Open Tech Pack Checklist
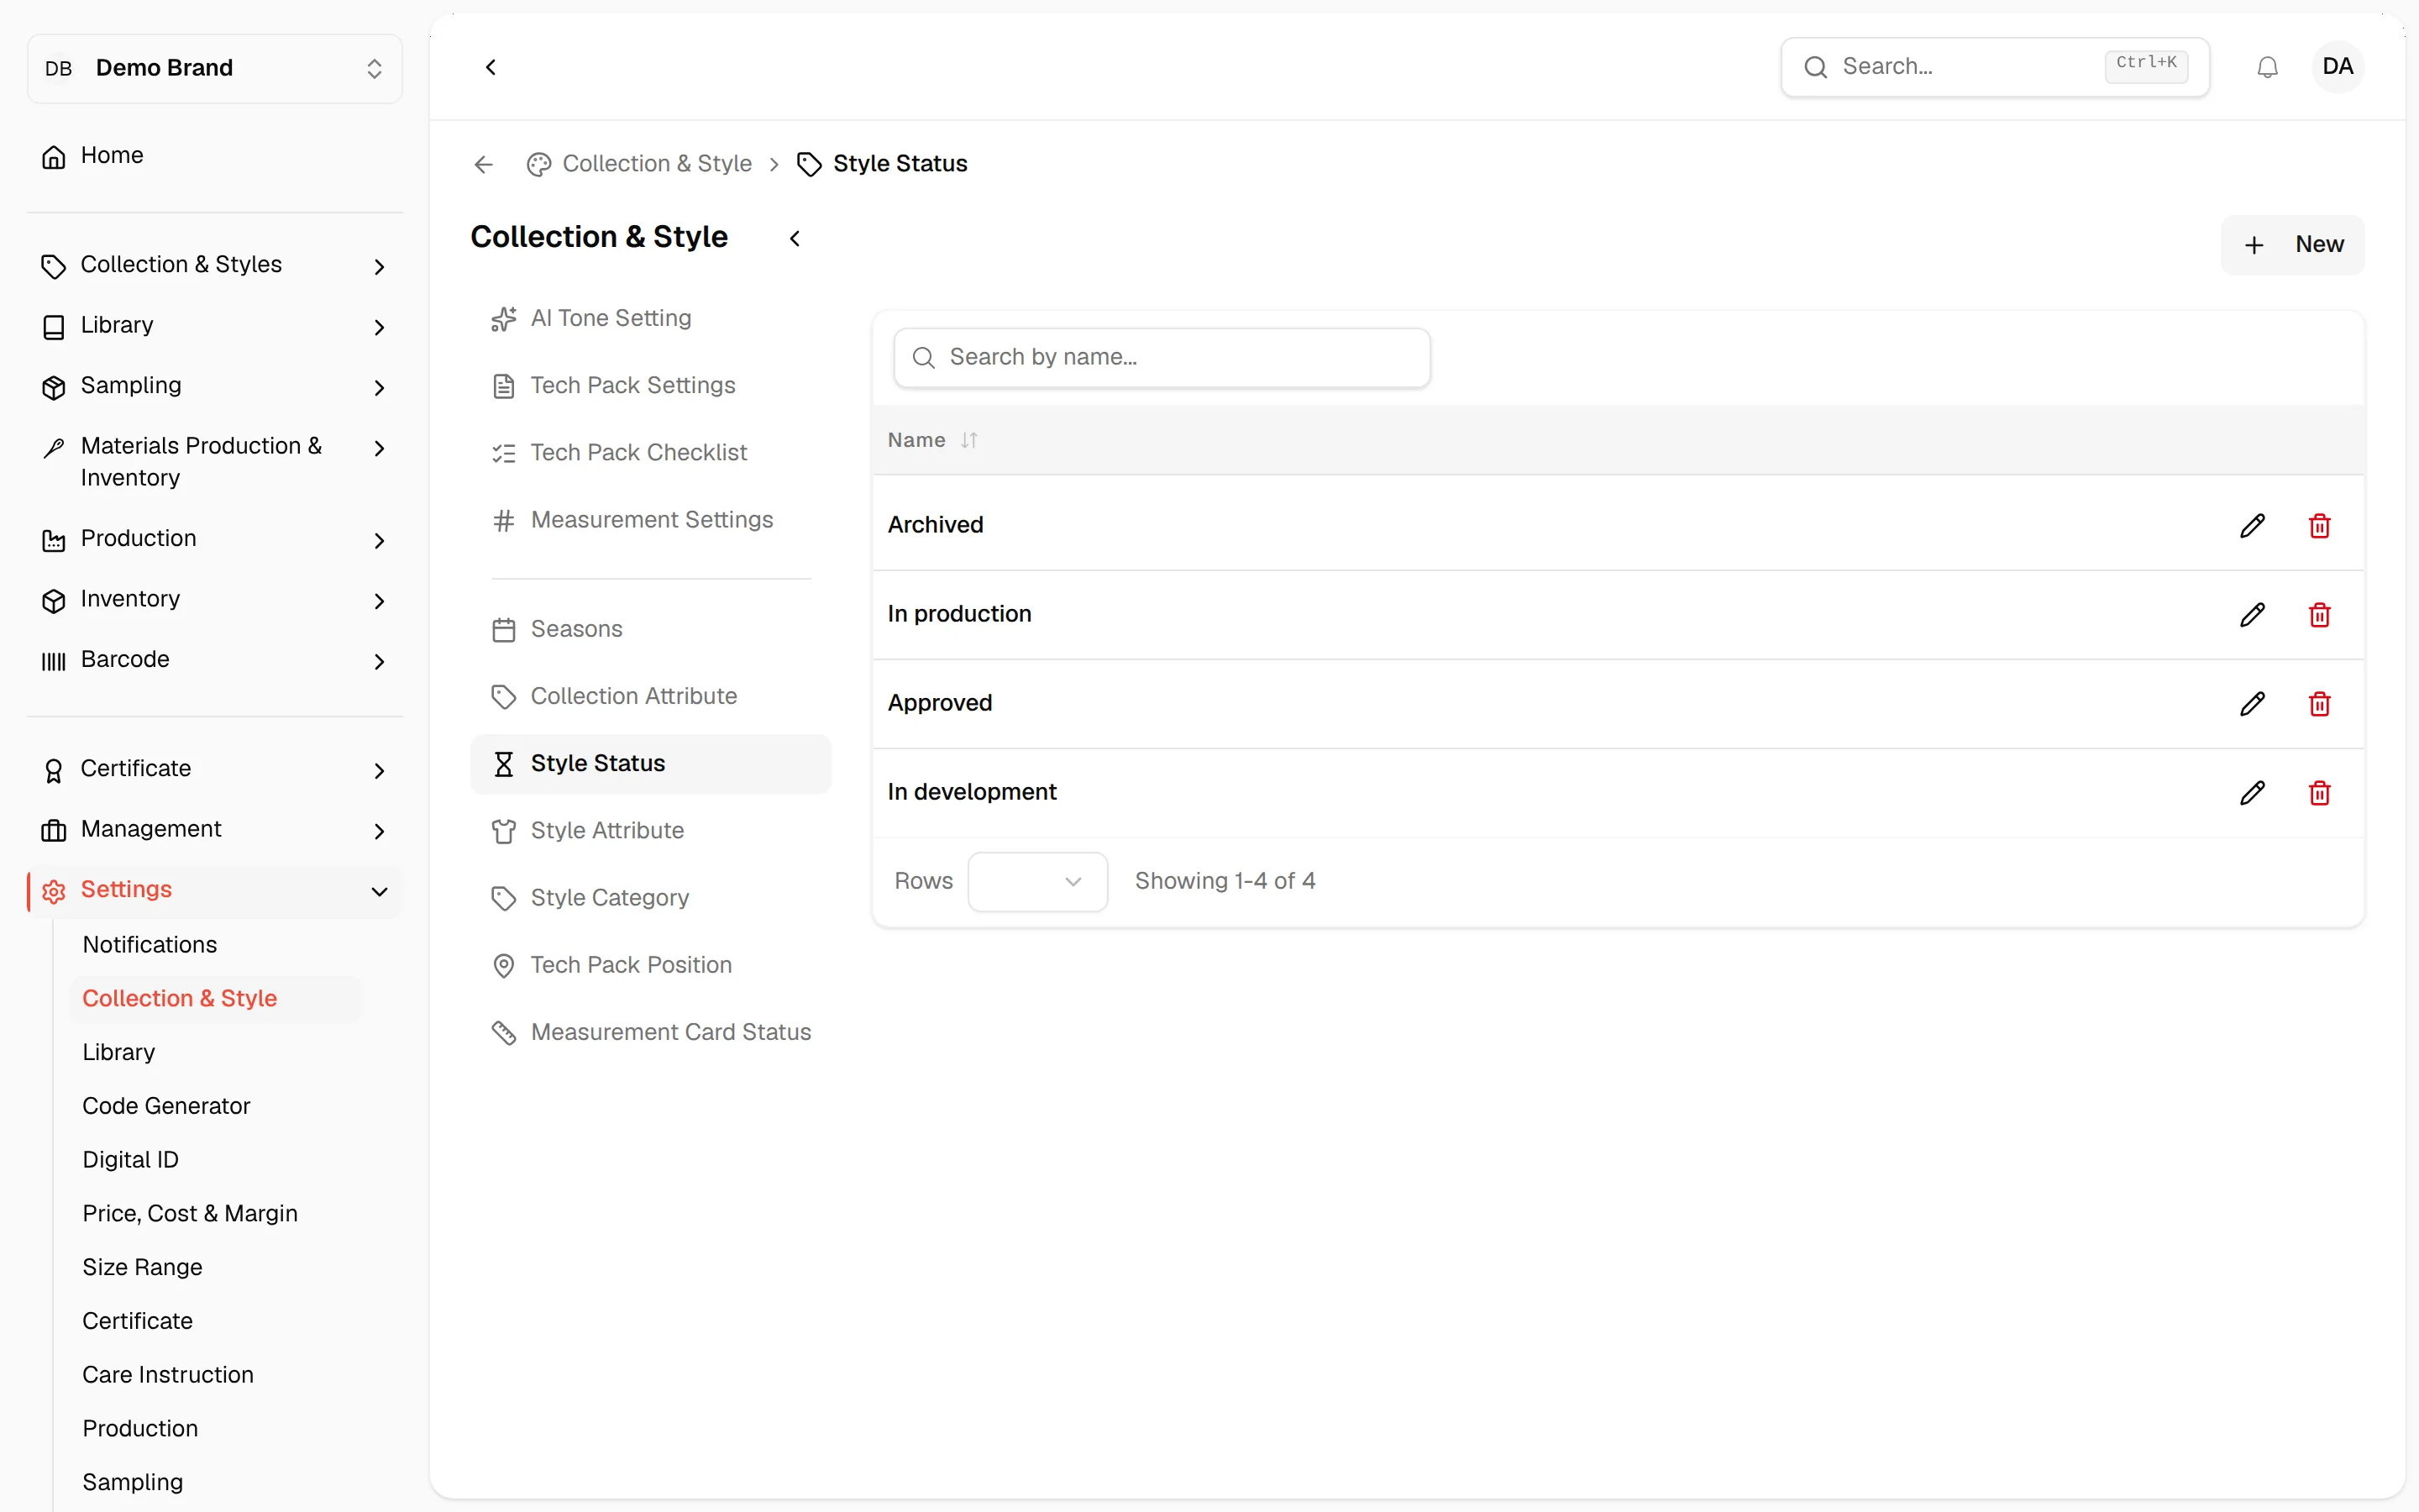Screen dimensions: 2419x1512 click(650, 452)
